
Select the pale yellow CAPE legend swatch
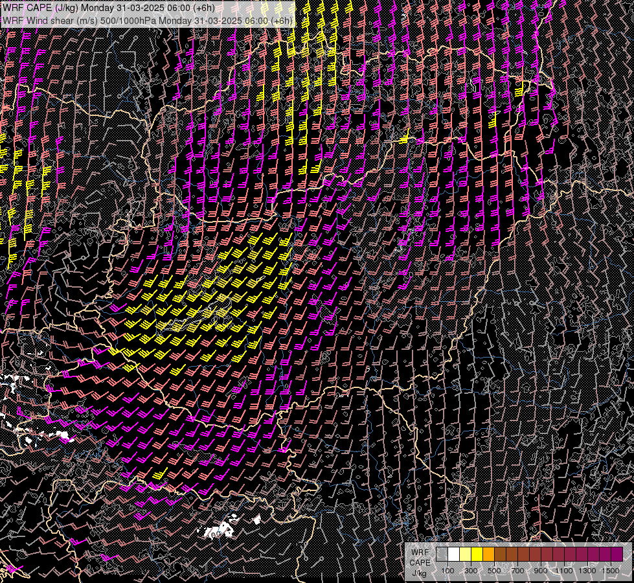pos(466,554)
